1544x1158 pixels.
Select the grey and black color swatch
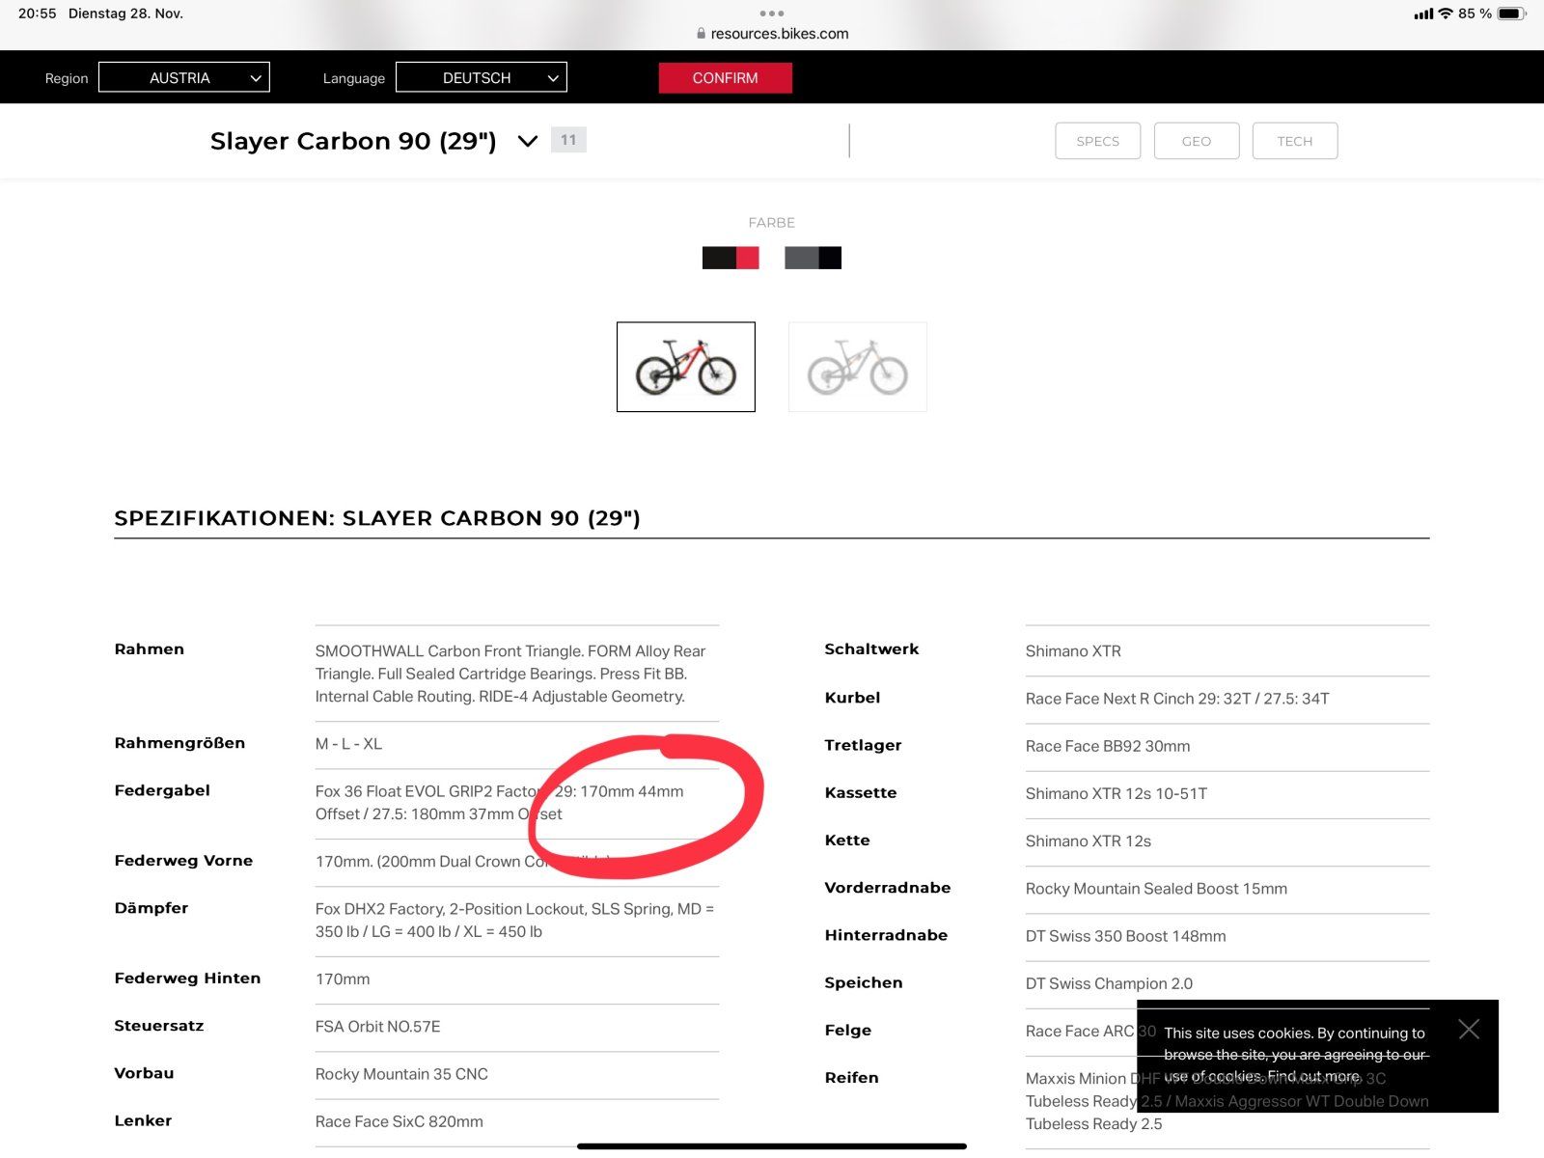[x=813, y=258]
